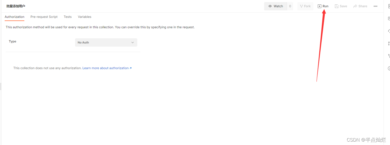This screenshot has height=145, width=390.
Task: Open the three-dot more actions menu
Action: click(375, 6)
